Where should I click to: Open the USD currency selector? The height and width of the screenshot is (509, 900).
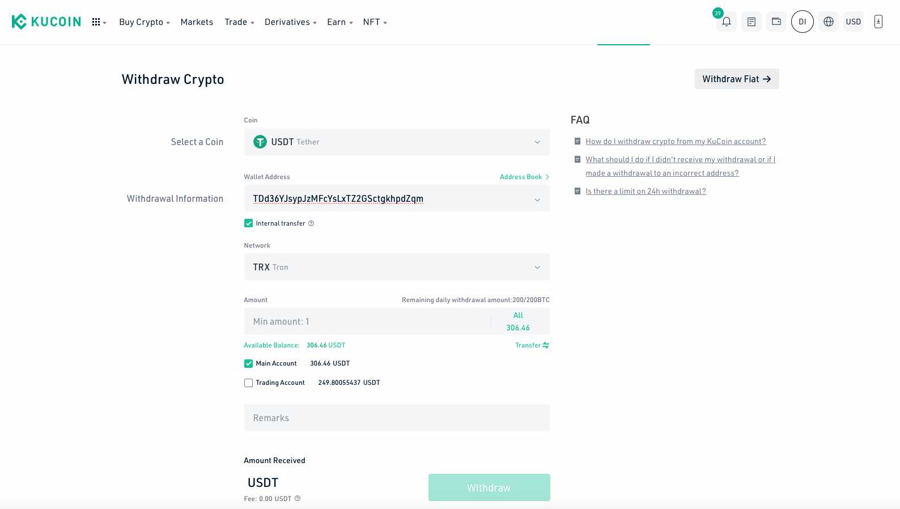point(854,22)
